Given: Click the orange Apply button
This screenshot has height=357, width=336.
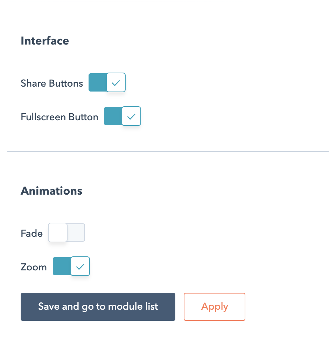Looking at the screenshot, I should 214,307.
